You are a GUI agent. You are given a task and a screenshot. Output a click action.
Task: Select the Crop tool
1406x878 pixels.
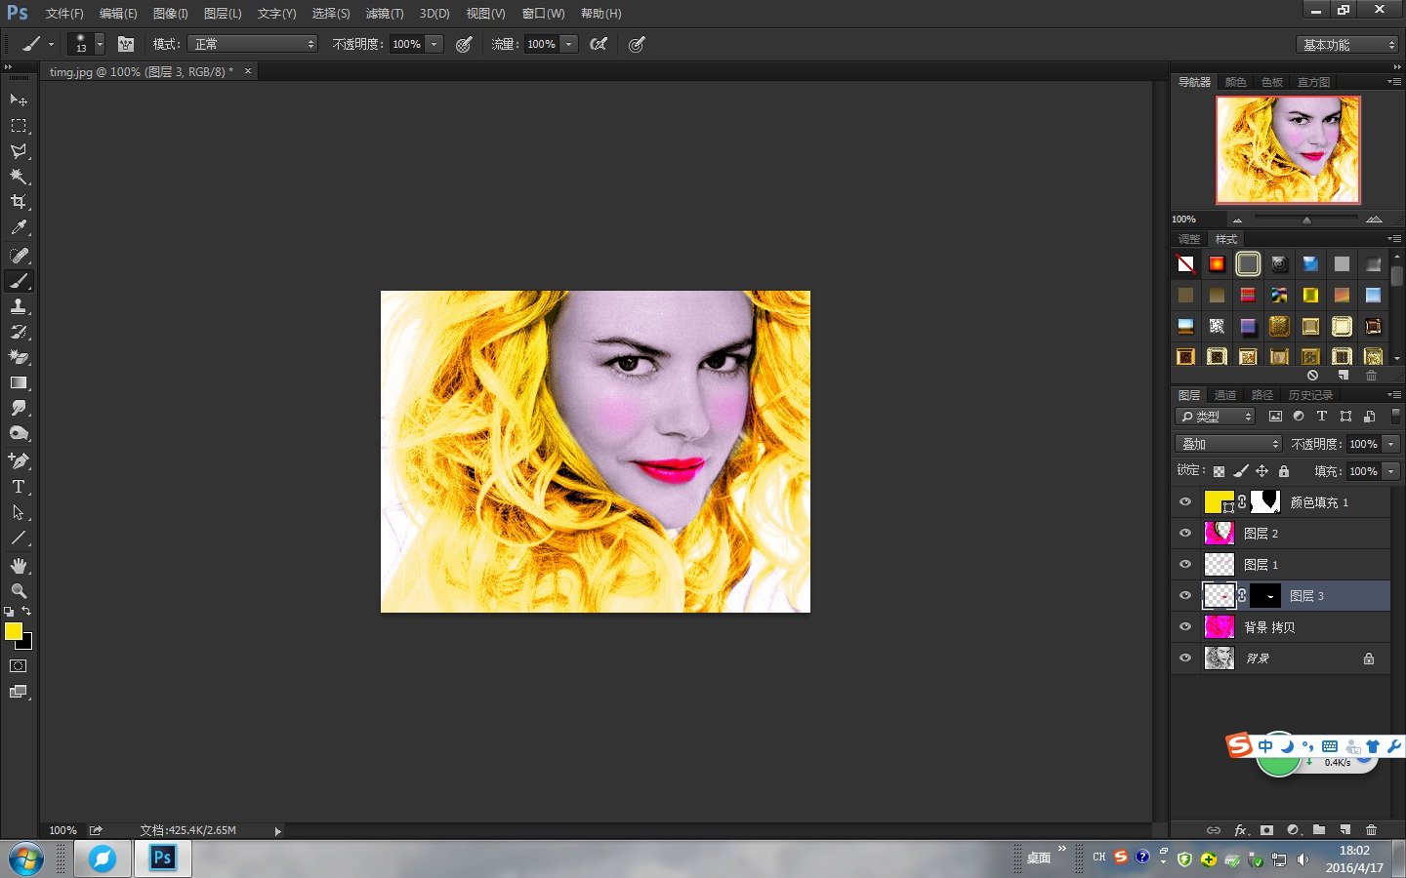pyautogui.click(x=18, y=202)
